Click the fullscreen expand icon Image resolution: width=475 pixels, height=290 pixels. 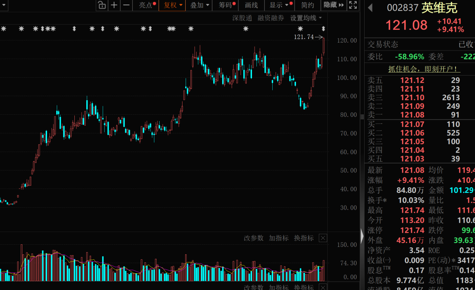(353, 5)
